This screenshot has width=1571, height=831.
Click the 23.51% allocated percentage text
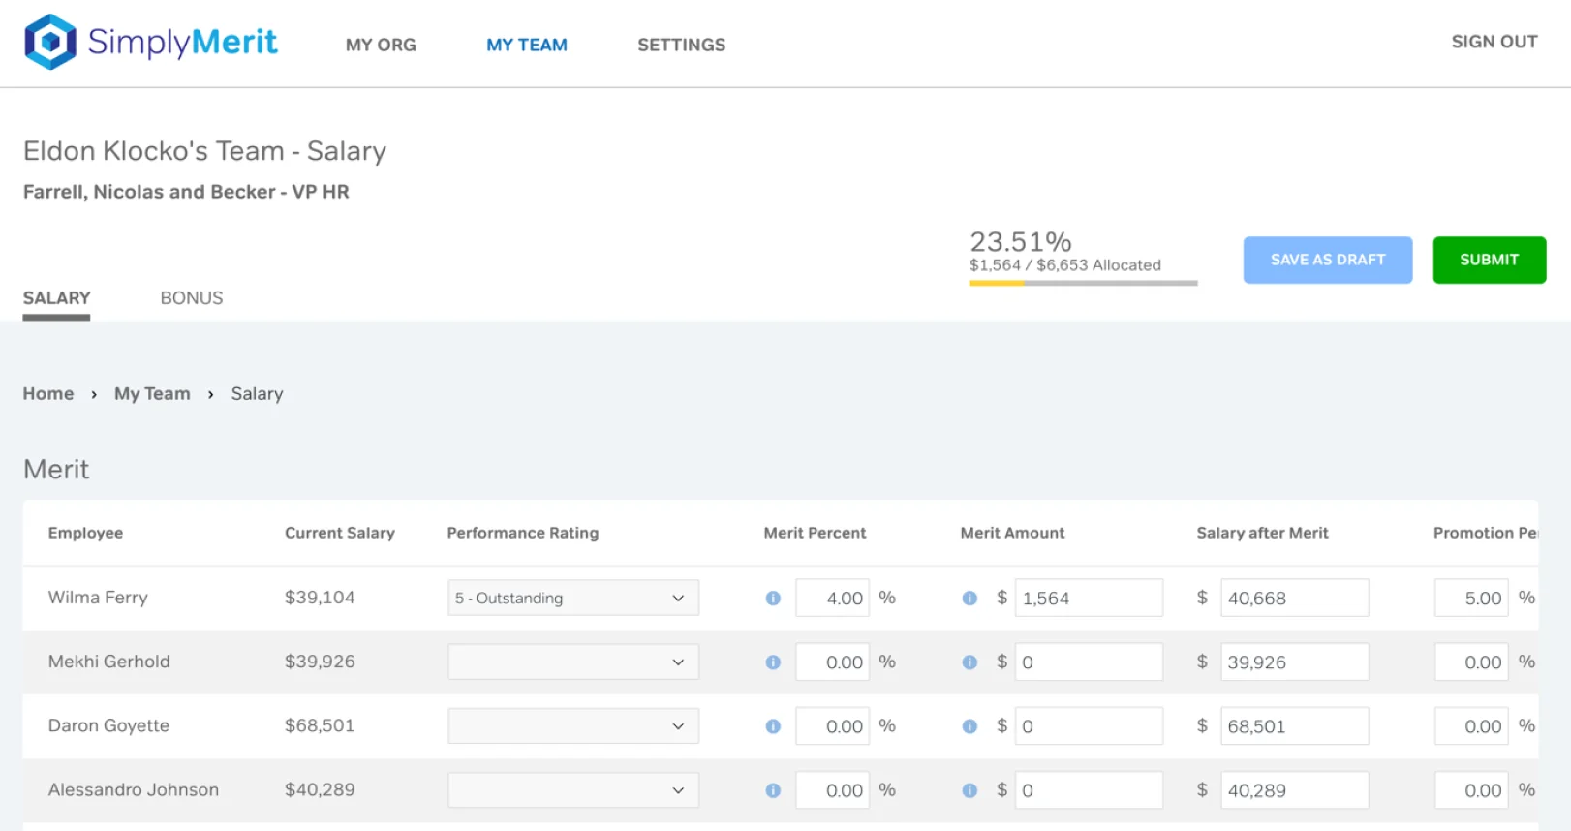click(1021, 241)
